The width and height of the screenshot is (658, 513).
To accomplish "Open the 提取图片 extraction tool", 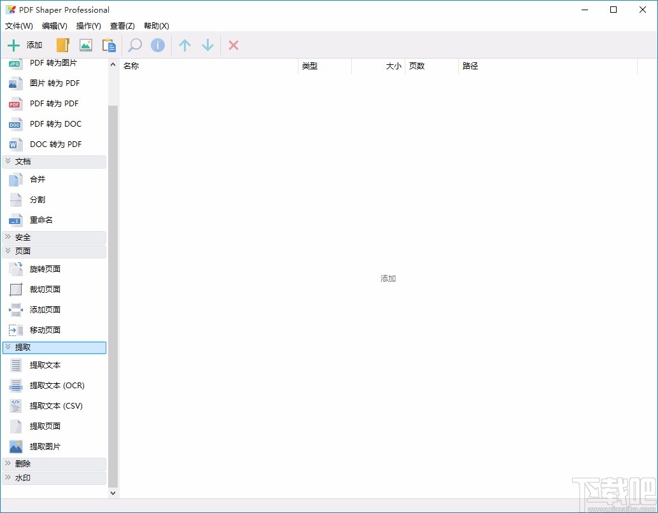I will coord(45,446).
